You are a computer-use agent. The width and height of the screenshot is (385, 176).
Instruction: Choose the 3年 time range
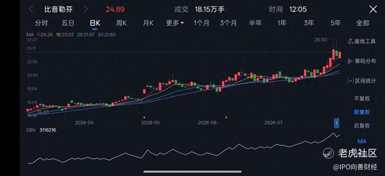pos(309,23)
